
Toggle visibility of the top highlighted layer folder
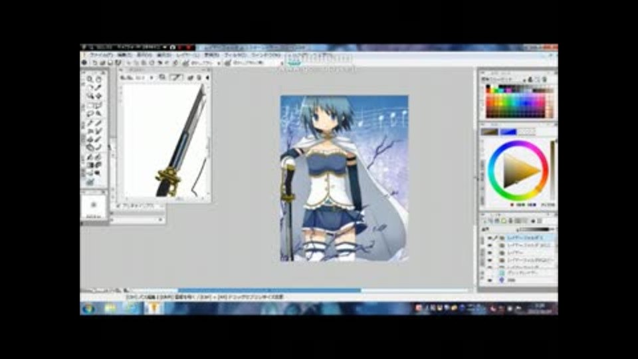[x=490, y=238]
